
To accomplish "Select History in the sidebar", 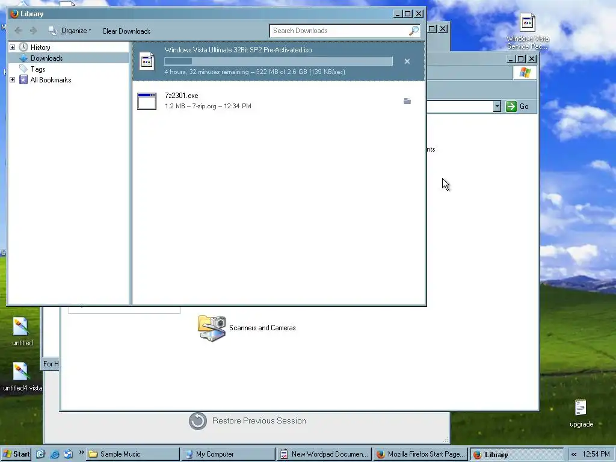I will click(40, 47).
